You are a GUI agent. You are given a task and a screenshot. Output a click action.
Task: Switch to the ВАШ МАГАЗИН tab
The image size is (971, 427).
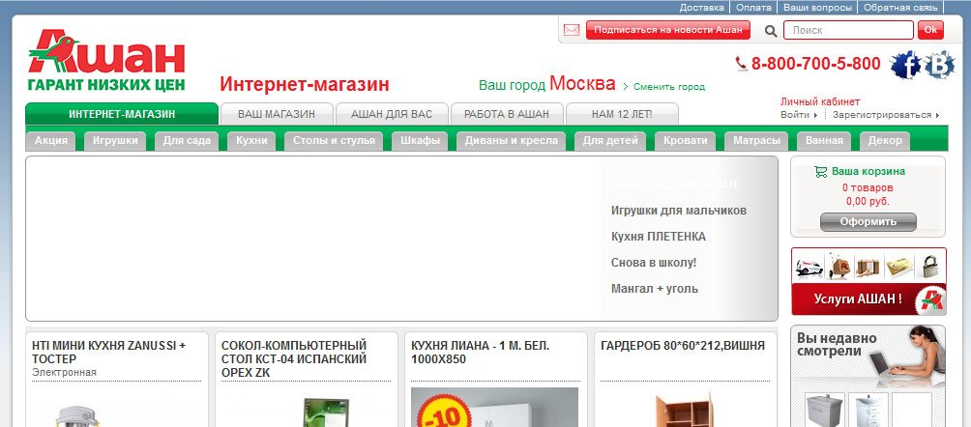tap(277, 114)
